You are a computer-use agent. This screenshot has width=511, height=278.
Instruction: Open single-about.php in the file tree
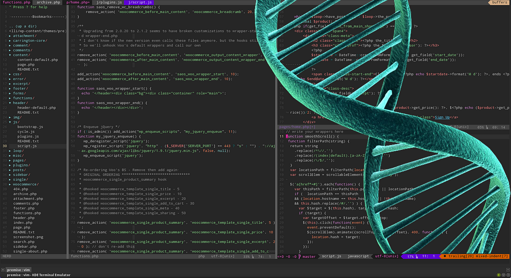30,251
